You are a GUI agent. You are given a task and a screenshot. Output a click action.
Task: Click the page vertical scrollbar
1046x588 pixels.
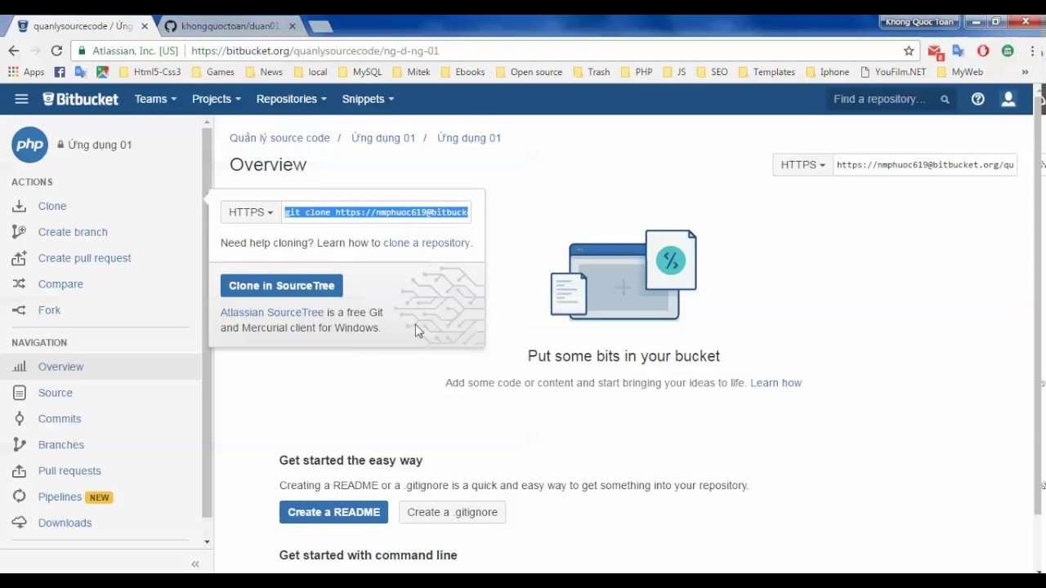(x=1039, y=306)
